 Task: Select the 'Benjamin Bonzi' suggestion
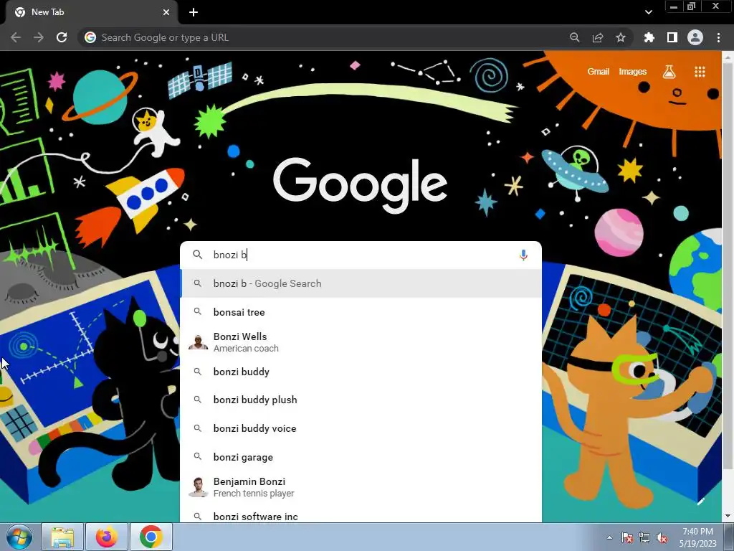tap(361, 487)
